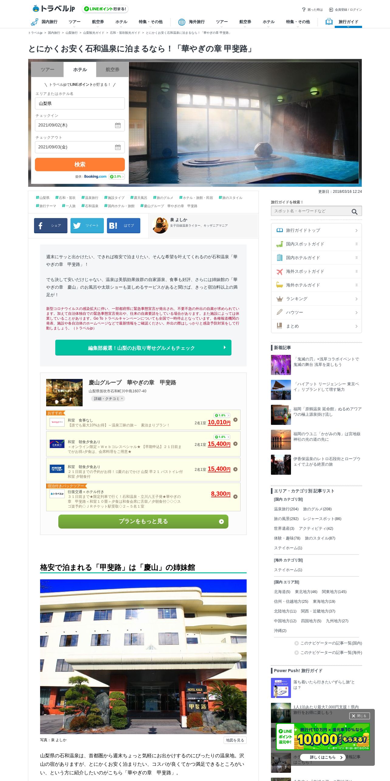This screenshot has height=781, width=390.
Task: Tweet the article with ツイート button
Action: (87, 226)
